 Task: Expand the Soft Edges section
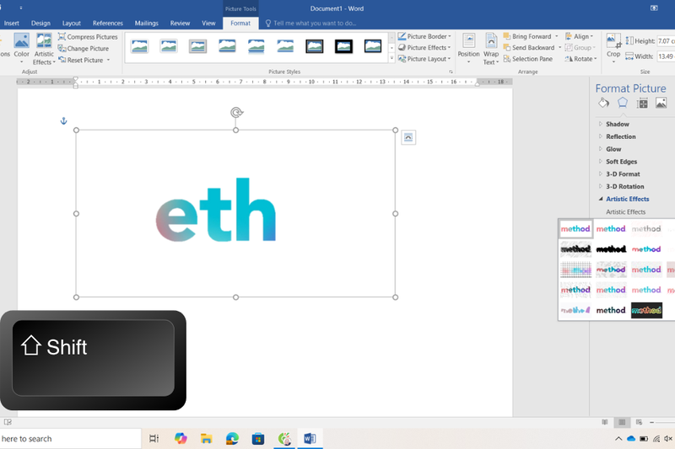click(621, 162)
